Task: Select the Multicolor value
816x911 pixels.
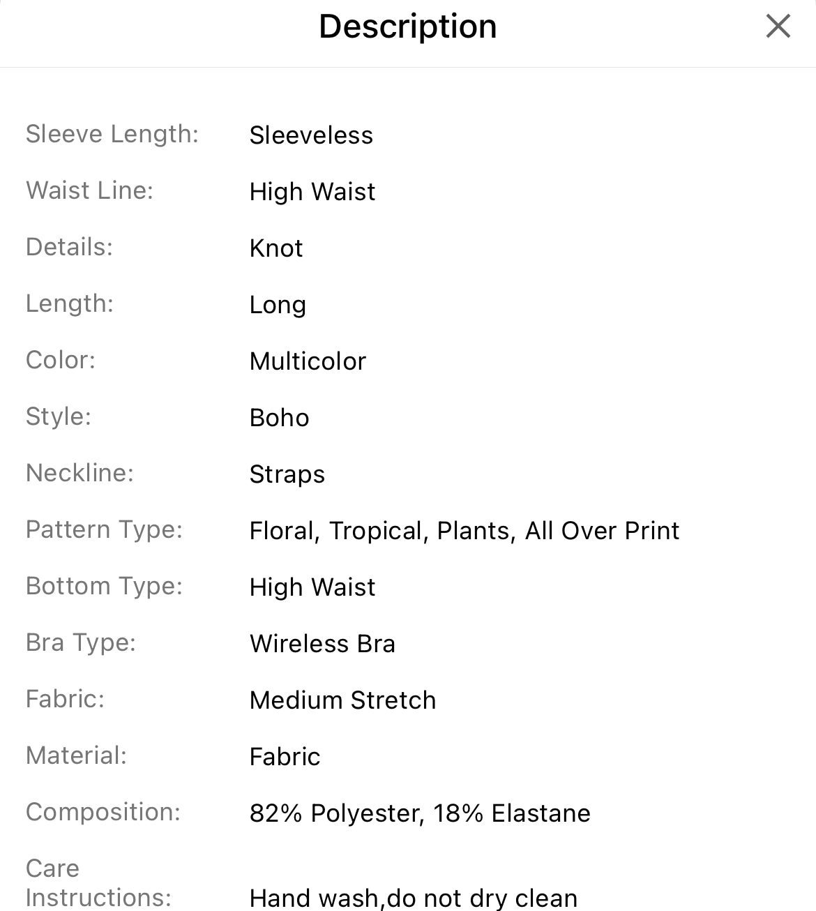Action: point(308,361)
